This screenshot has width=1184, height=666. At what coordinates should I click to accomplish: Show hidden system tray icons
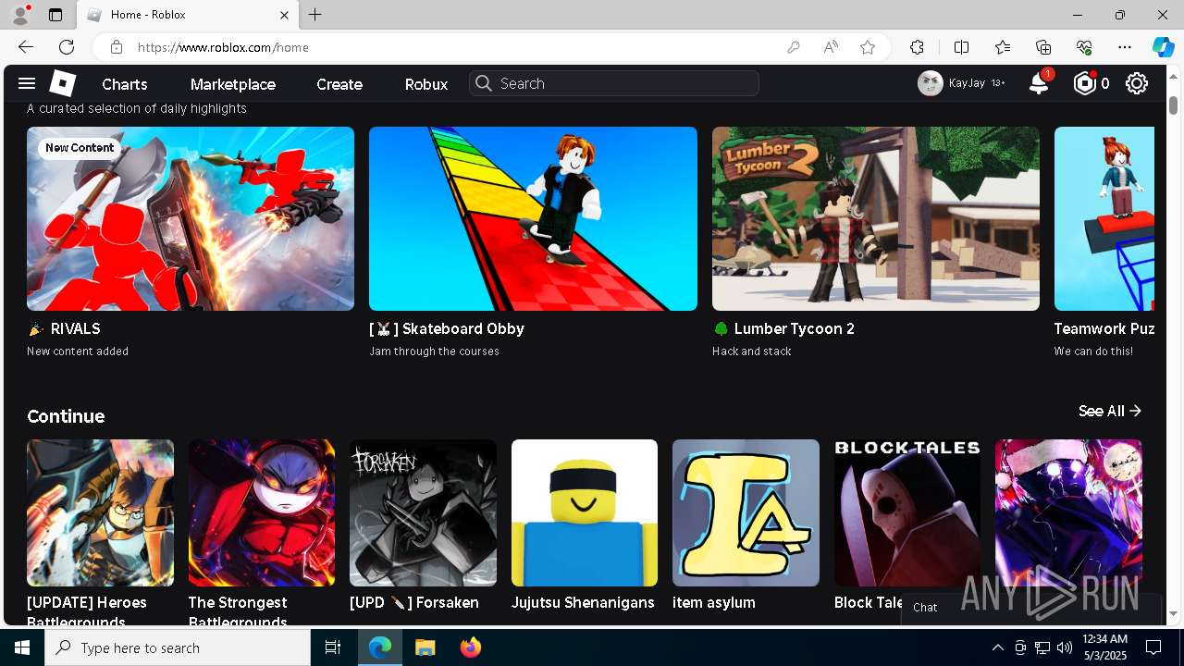point(997,647)
